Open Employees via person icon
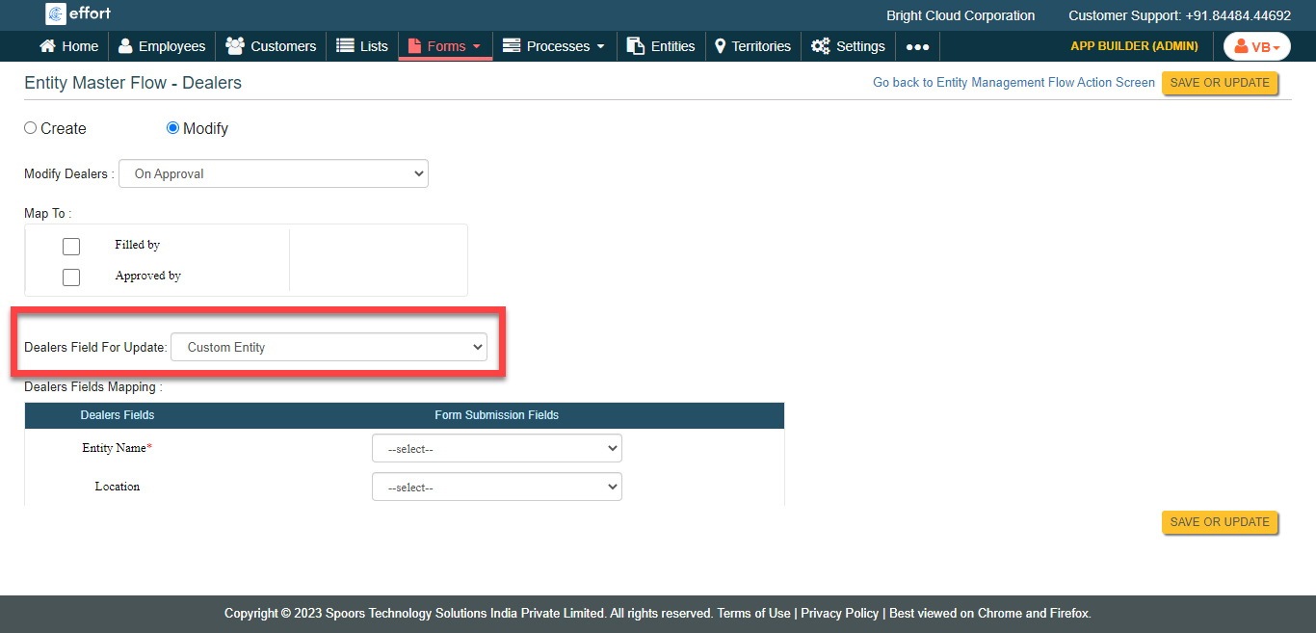The image size is (1316, 633). pos(125,46)
